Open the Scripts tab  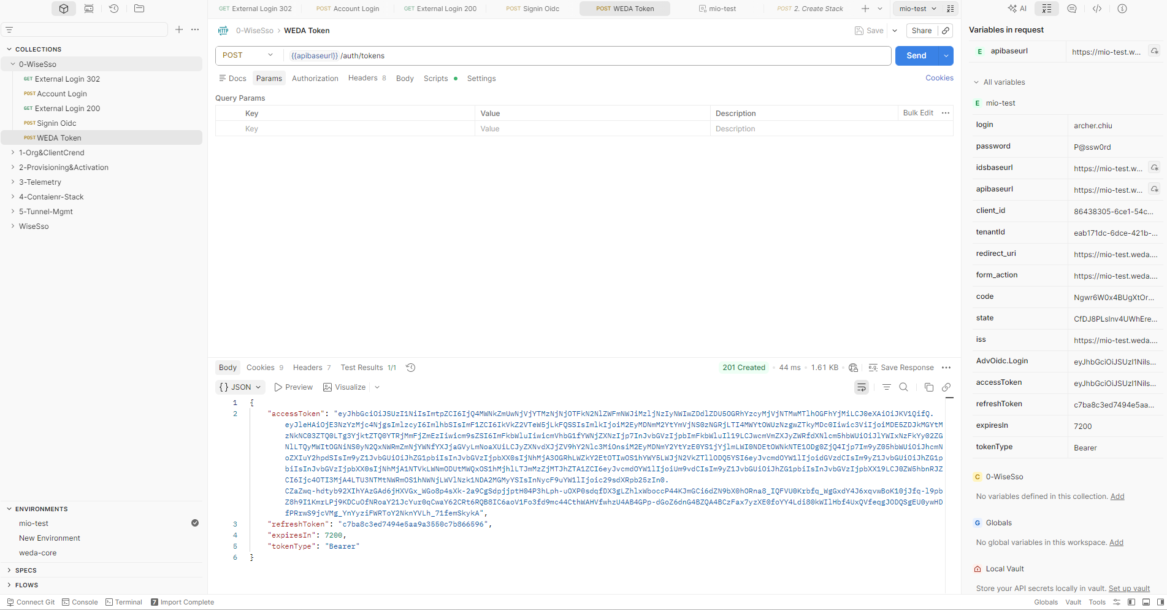coord(440,79)
